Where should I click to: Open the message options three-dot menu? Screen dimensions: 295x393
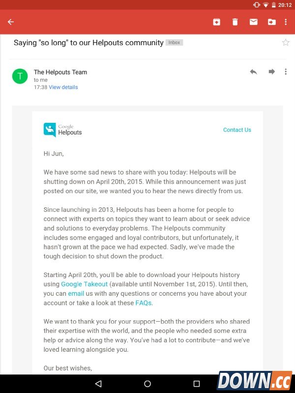tap(286, 72)
